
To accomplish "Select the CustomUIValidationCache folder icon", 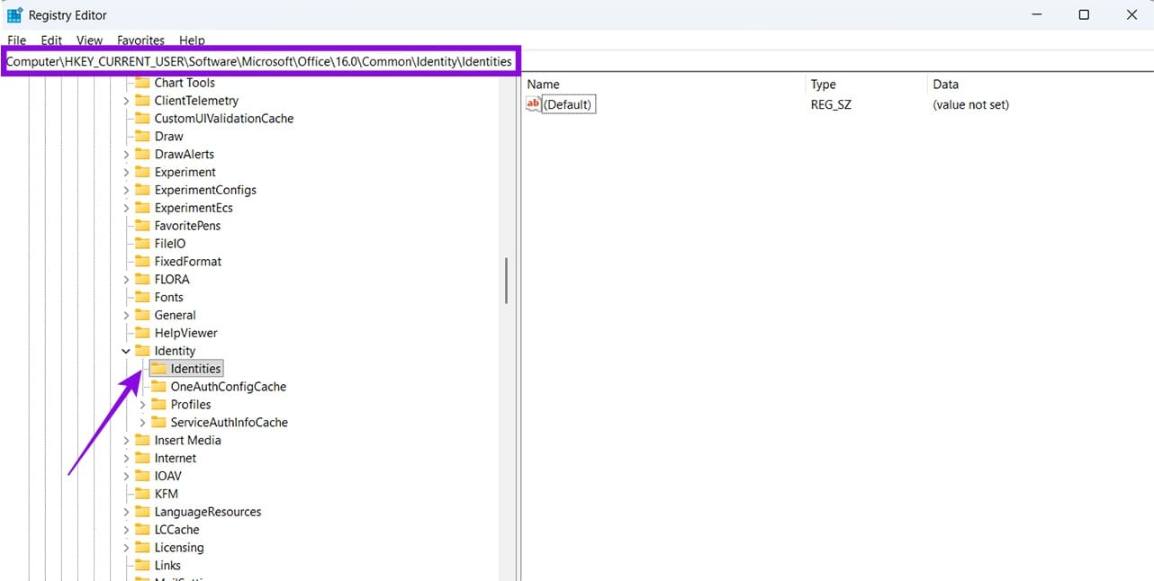I will coord(142,119).
